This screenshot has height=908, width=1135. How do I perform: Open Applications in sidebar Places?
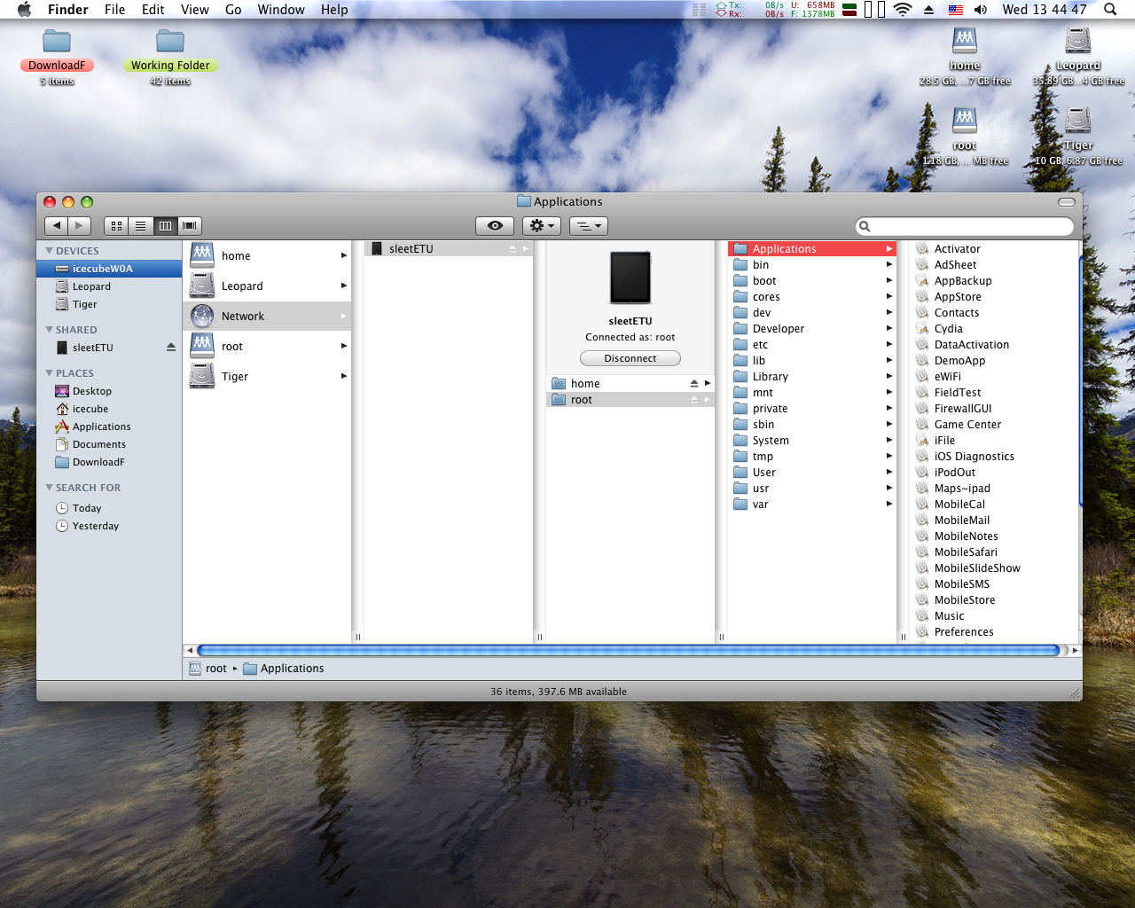(x=109, y=427)
